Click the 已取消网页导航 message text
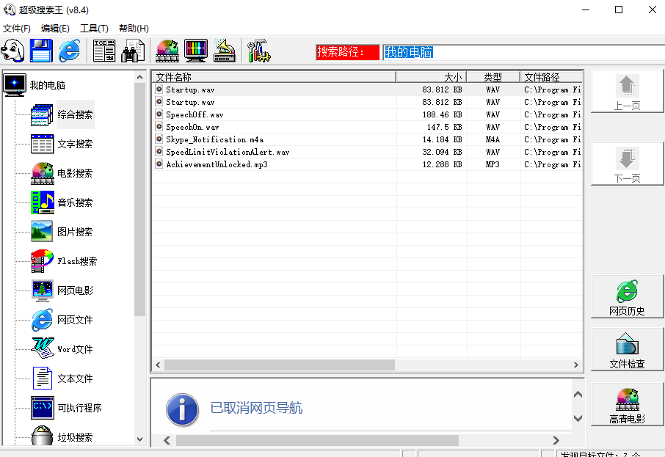Screen dimensions: 665x457 256,408
